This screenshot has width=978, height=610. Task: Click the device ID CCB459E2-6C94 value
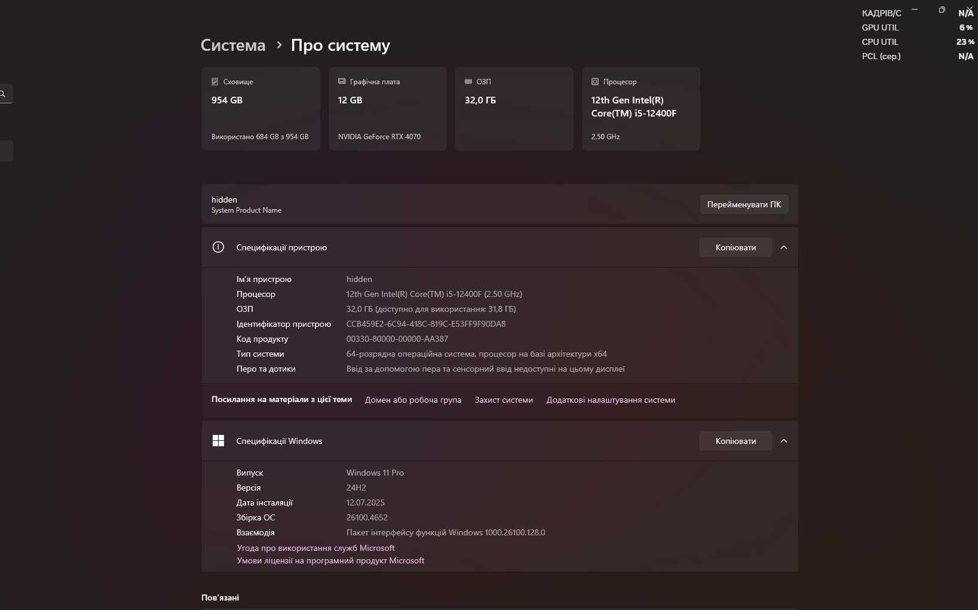coord(426,324)
